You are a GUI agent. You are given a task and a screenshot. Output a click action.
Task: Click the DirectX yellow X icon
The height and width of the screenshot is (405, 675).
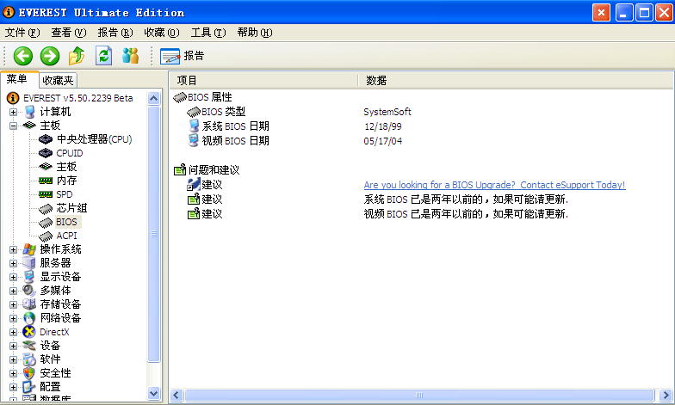[29, 332]
